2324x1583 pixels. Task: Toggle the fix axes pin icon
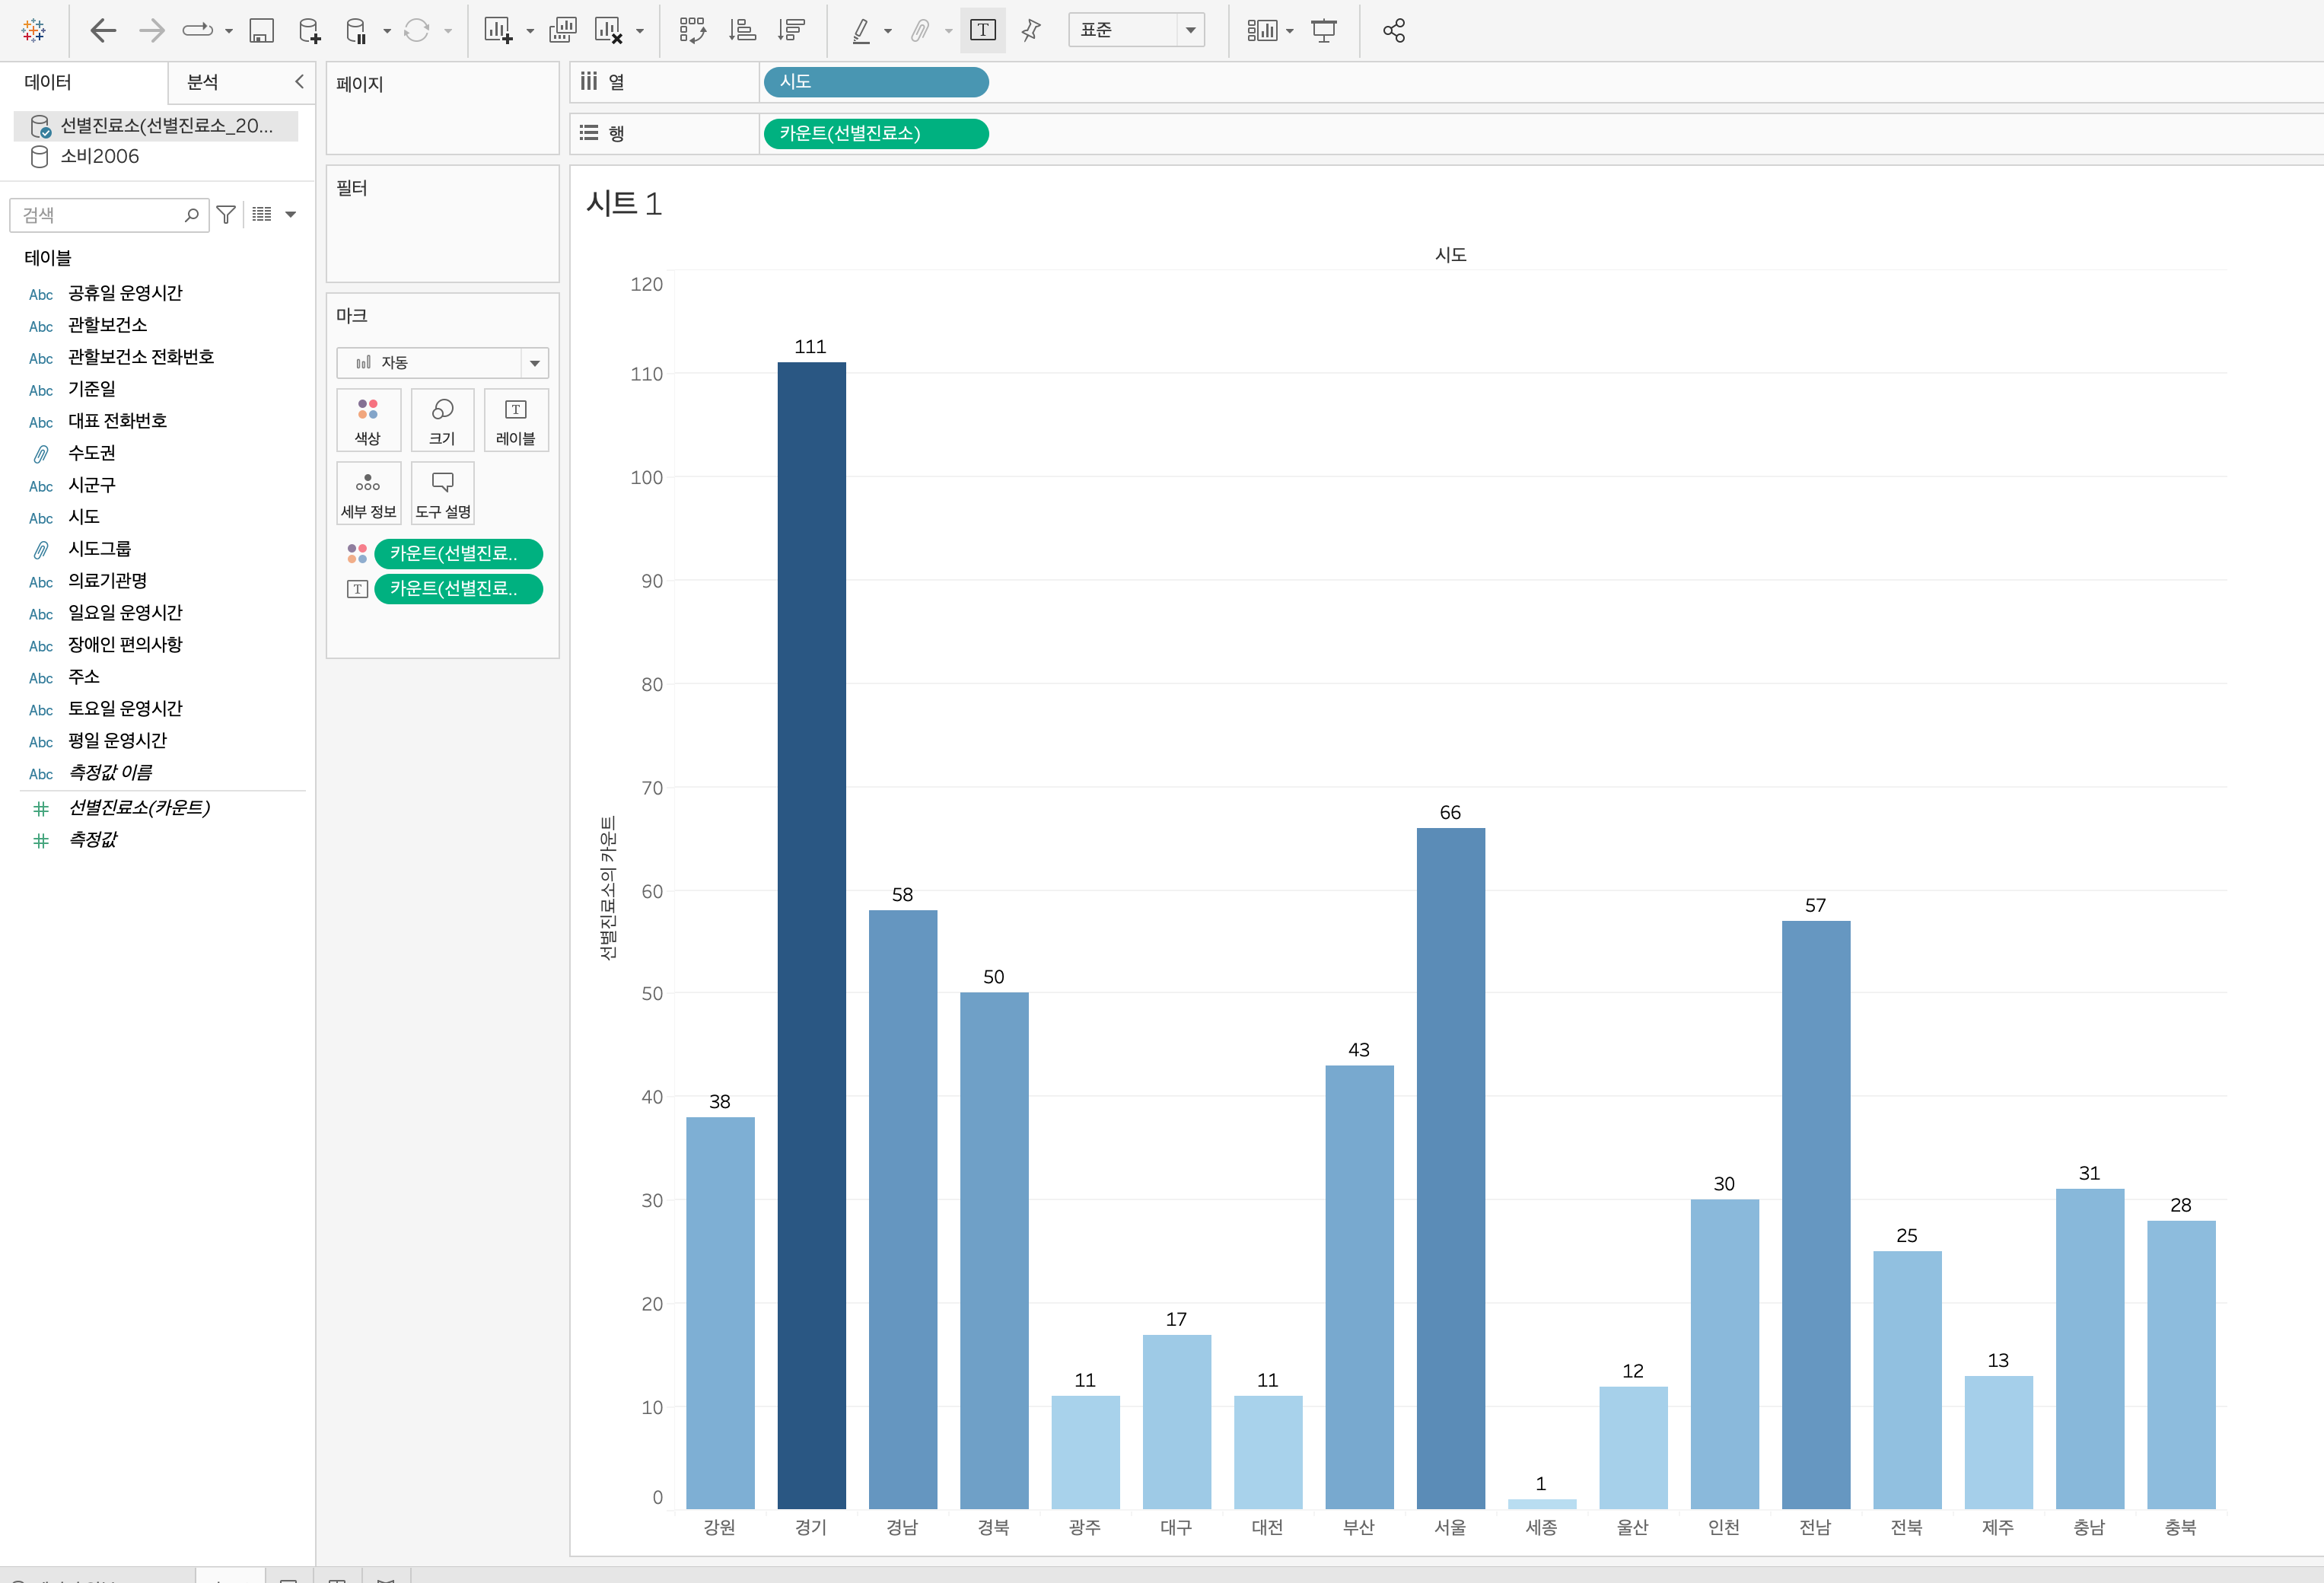[1031, 31]
